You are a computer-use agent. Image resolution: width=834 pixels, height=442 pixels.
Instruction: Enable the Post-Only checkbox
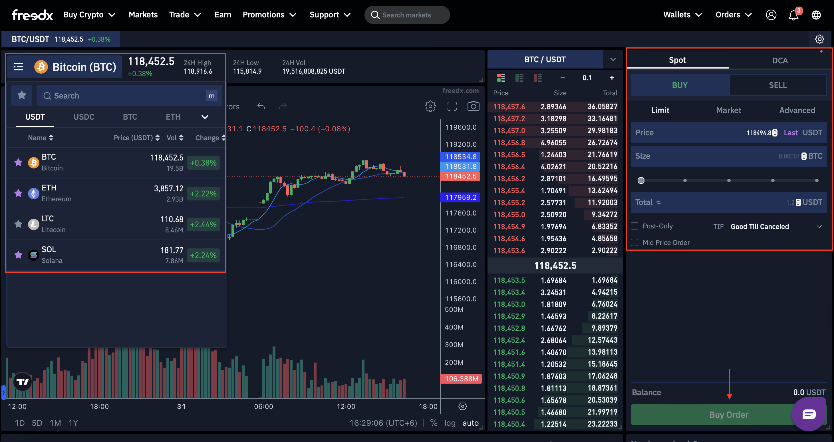pyautogui.click(x=634, y=226)
